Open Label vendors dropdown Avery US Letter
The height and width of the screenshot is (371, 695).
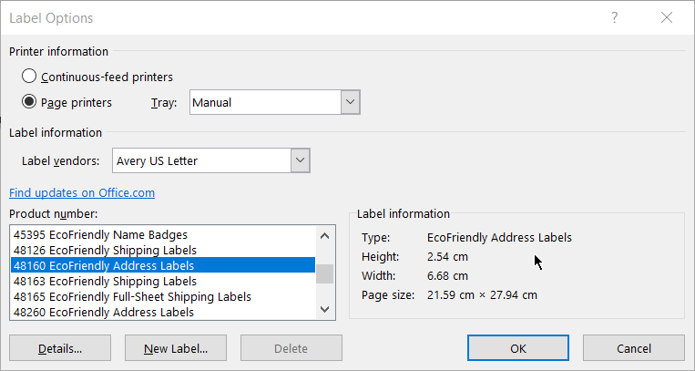pos(211,160)
